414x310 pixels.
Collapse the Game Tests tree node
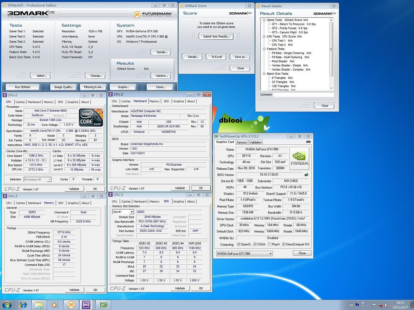point(264,20)
